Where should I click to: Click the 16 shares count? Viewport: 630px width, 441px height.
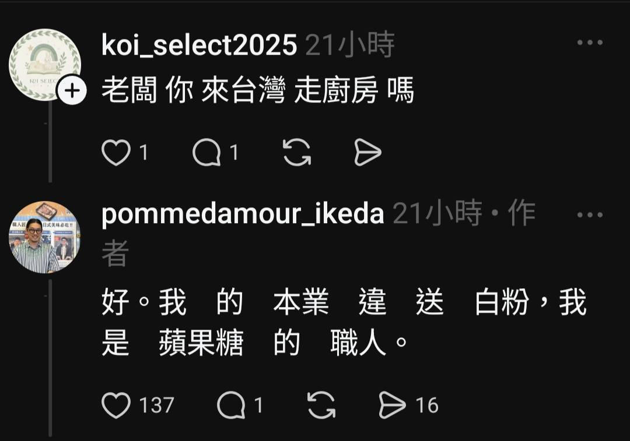tap(427, 405)
